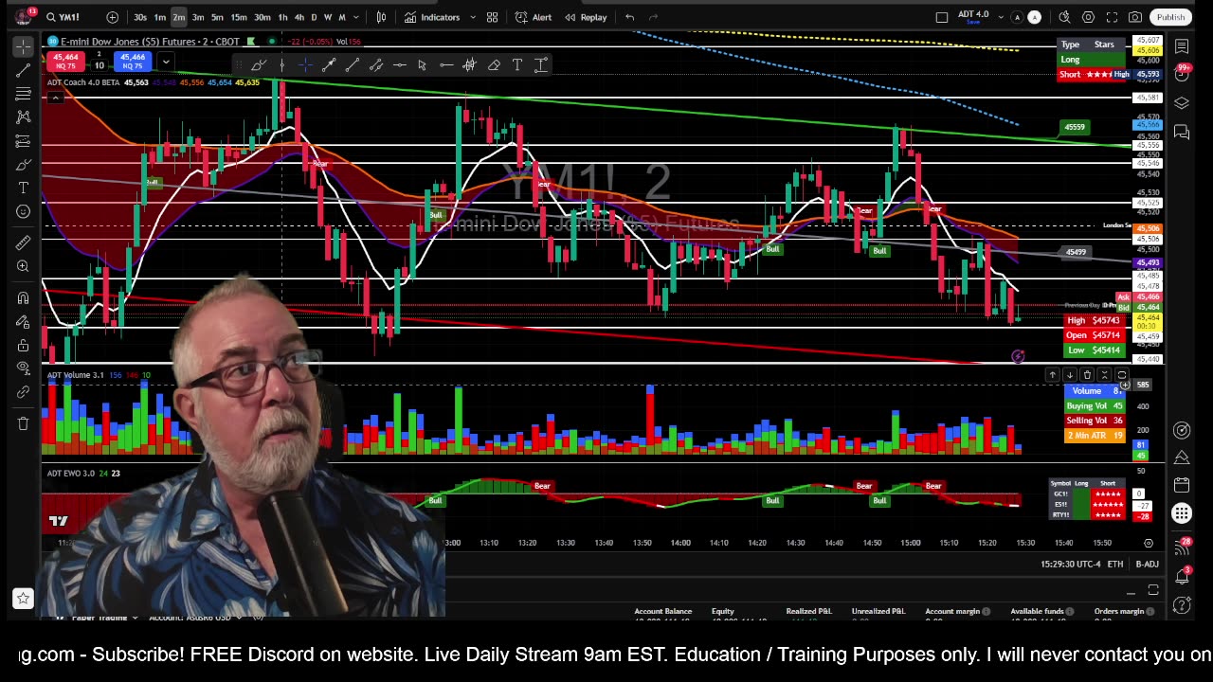This screenshot has width=1213, height=682.
Task: Select the 1h timeframe
Action: click(282, 17)
